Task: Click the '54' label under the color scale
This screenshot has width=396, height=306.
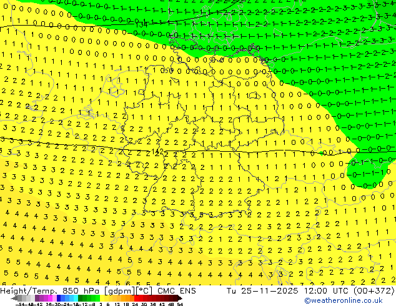Action: pyautogui.click(x=180, y=304)
